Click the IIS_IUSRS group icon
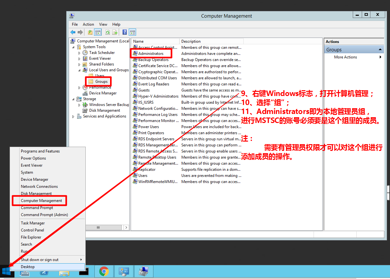This screenshot has width=390, height=279. coord(135,102)
